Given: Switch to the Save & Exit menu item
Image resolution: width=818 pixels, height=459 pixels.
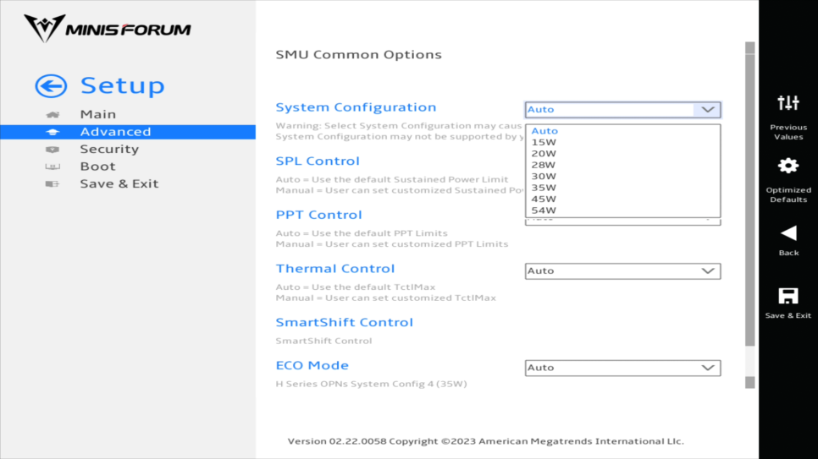Looking at the screenshot, I should pyautogui.click(x=119, y=183).
